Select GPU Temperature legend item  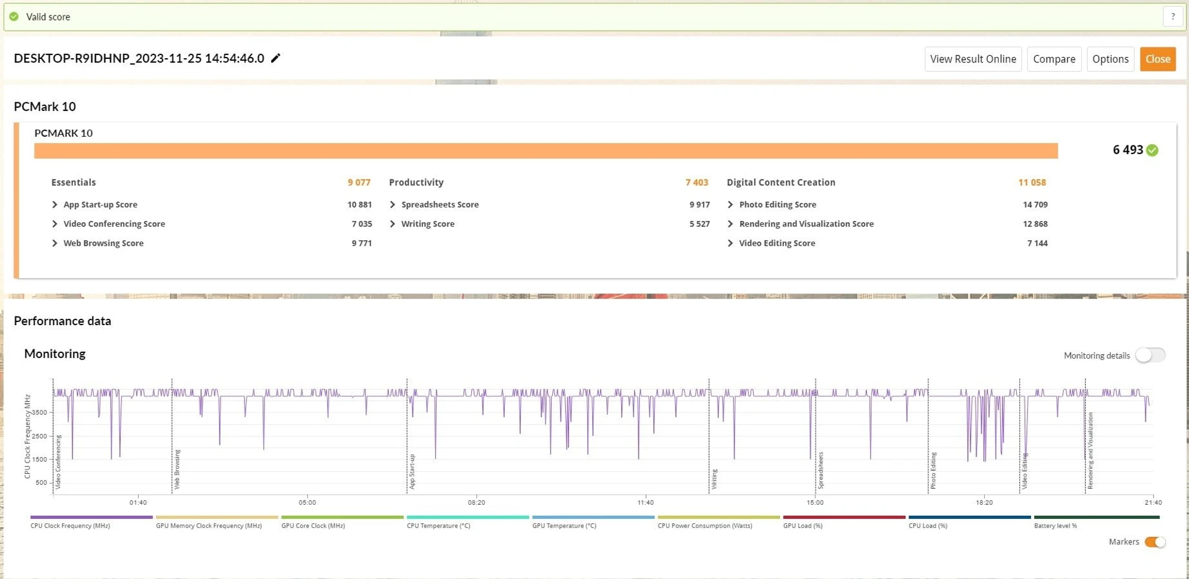pyautogui.click(x=593, y=521)
